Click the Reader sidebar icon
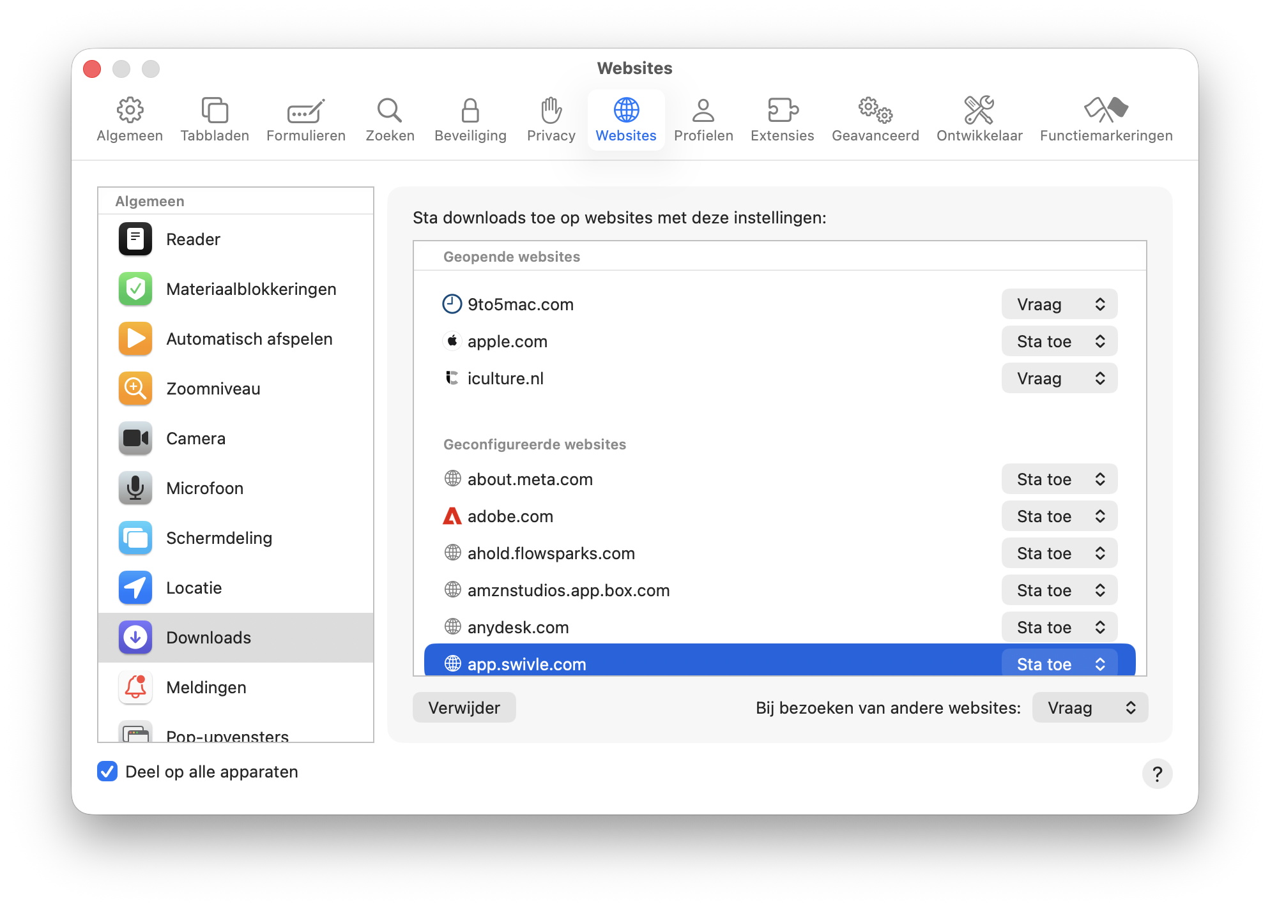 [135, 239]
